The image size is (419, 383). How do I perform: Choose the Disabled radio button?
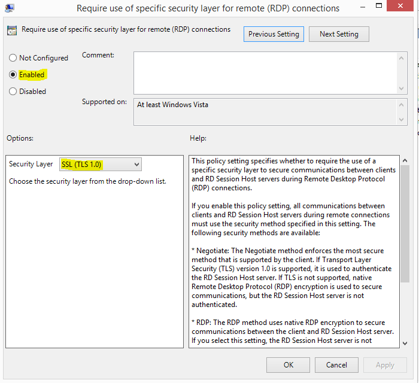pos(13,92)
